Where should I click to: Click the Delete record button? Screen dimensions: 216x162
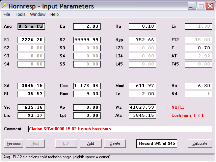point(115,143)
